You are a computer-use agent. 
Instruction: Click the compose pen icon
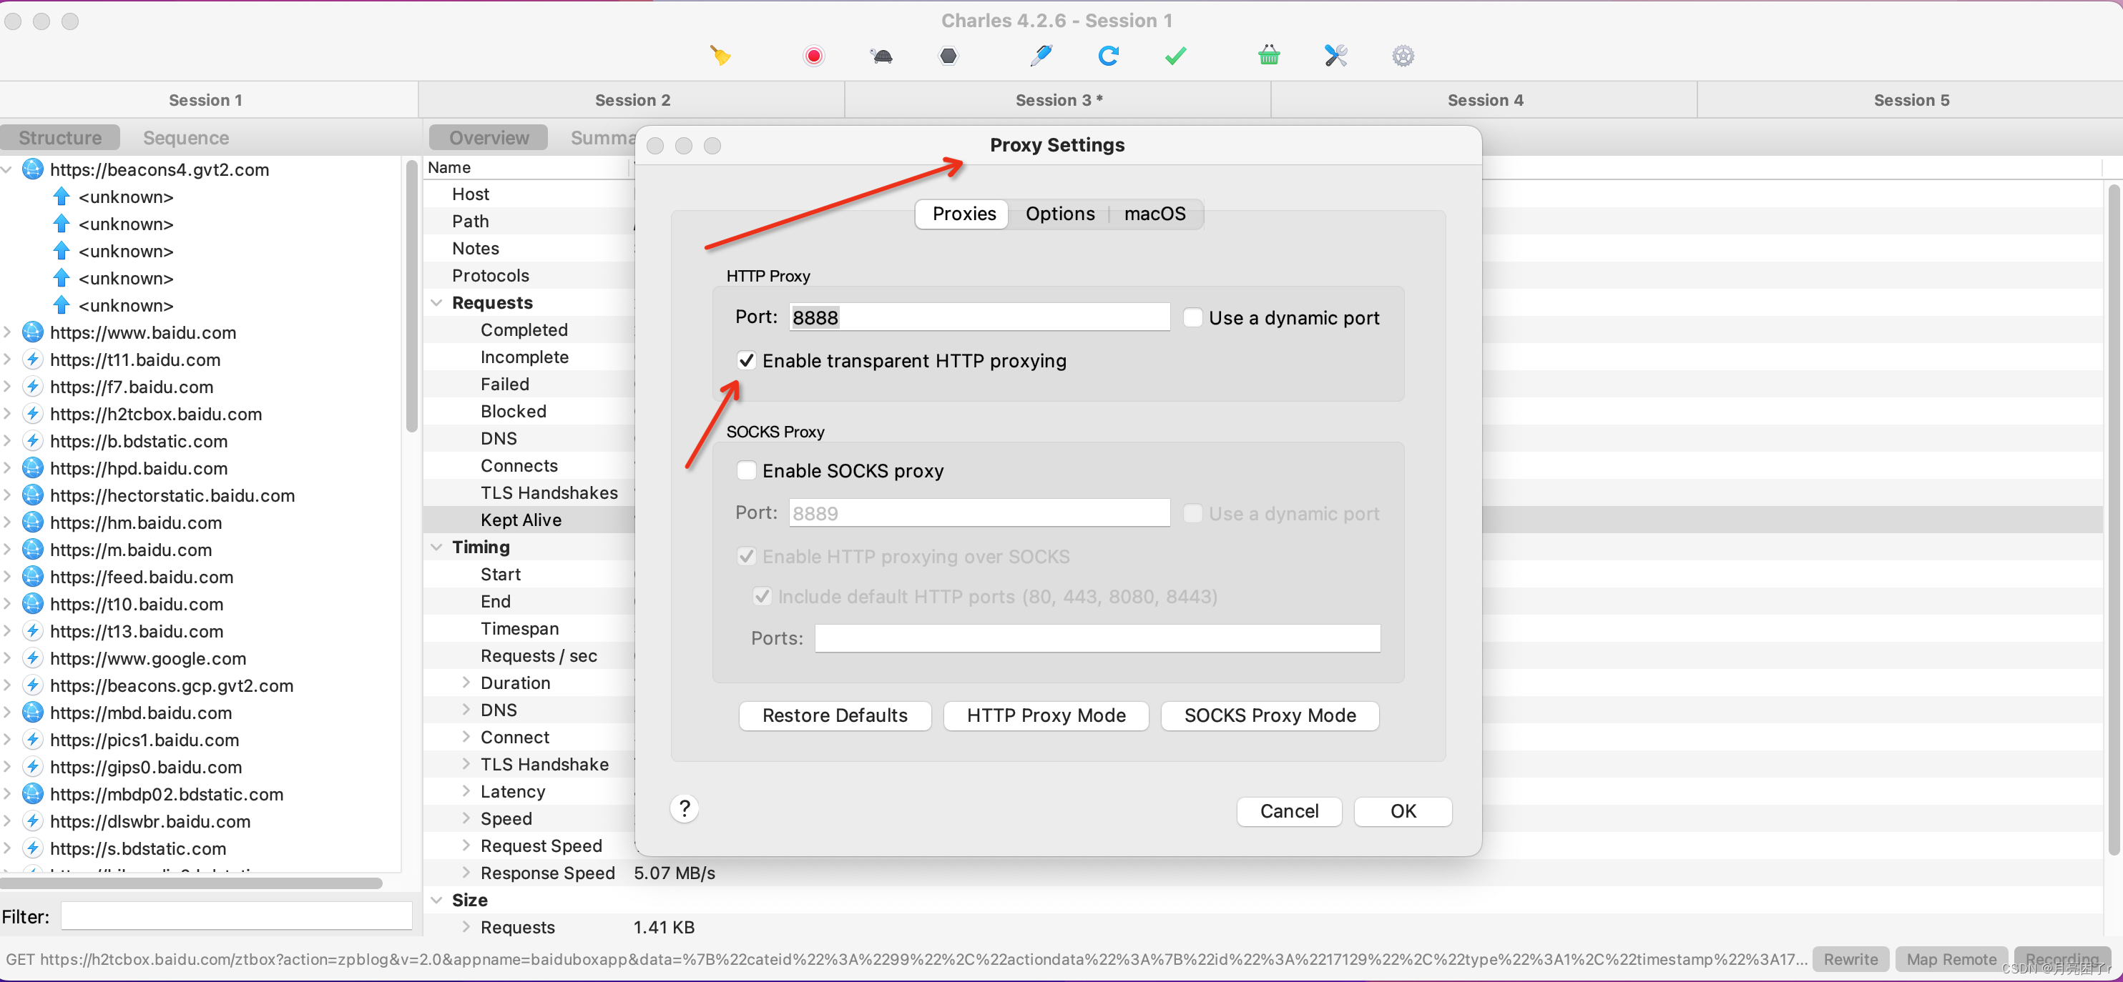[x=1041, y=56]
